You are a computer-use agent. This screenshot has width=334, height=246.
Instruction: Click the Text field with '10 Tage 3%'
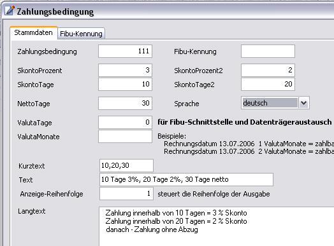pyautogui.click(x=186, y=179)
